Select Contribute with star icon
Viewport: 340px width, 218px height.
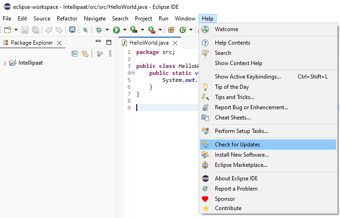(268, 208)
